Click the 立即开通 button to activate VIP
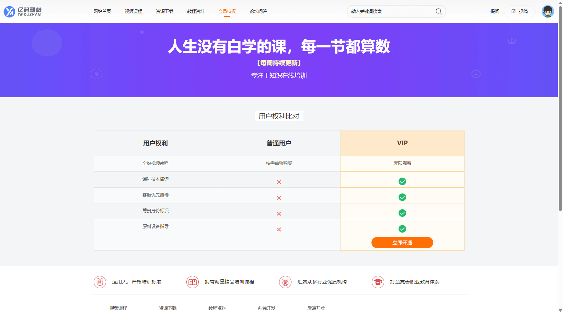This screenshot has height=313, width=563. click(x=402, y=242)
